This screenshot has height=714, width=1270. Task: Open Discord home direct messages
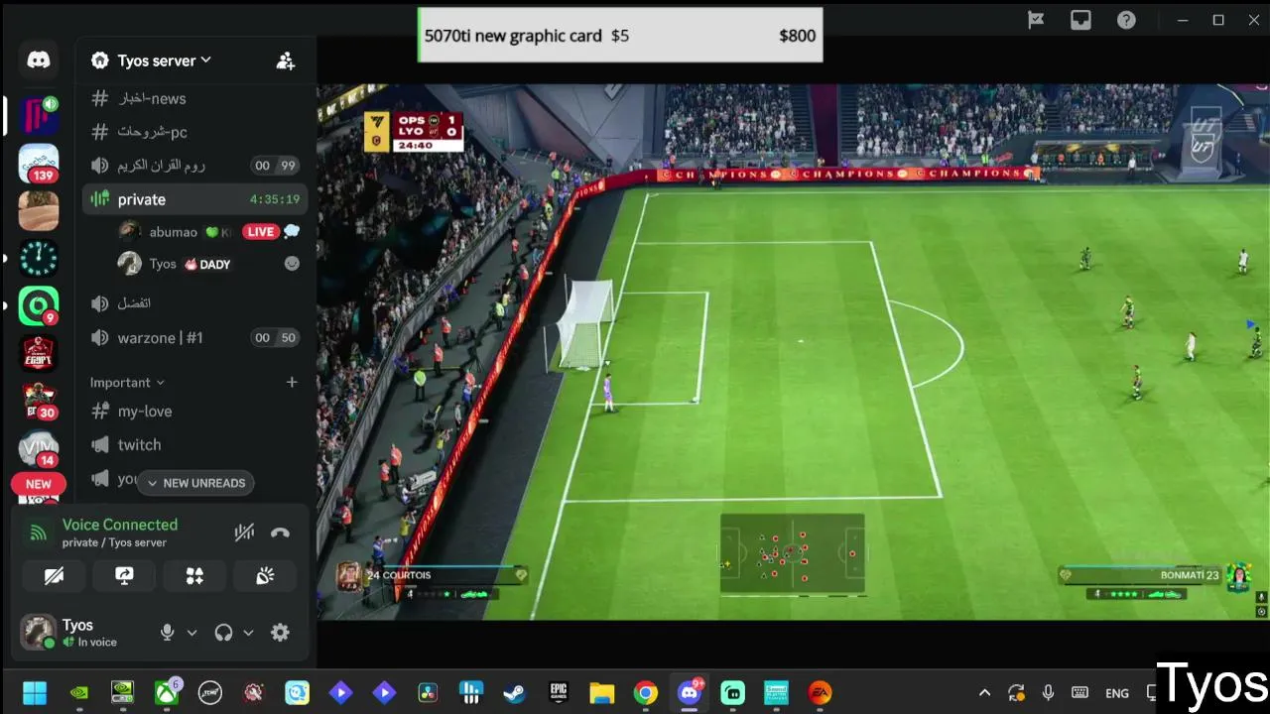point(39,60)
